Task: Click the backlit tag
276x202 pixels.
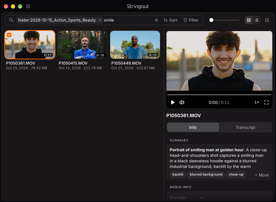Action: tap(178, 174)
